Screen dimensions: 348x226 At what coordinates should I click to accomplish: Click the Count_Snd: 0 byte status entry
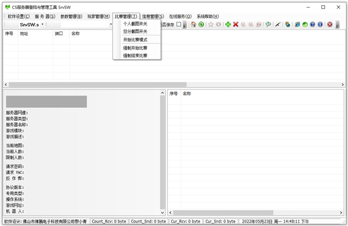click(148, 221)
